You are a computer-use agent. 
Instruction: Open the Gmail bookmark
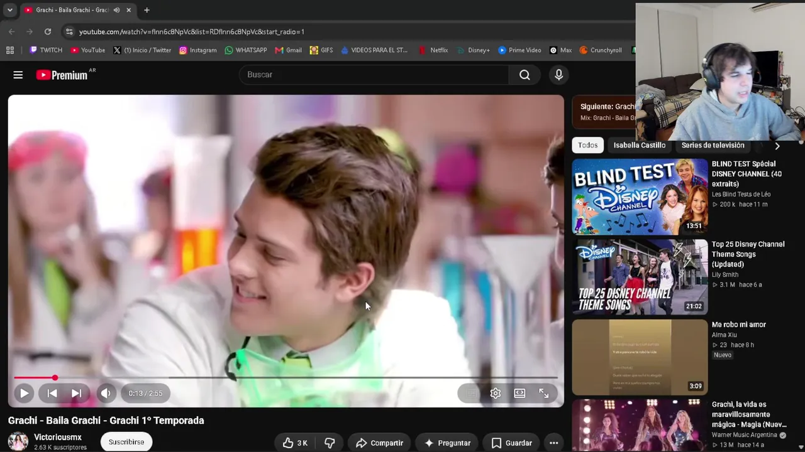[x=288, y=50]
